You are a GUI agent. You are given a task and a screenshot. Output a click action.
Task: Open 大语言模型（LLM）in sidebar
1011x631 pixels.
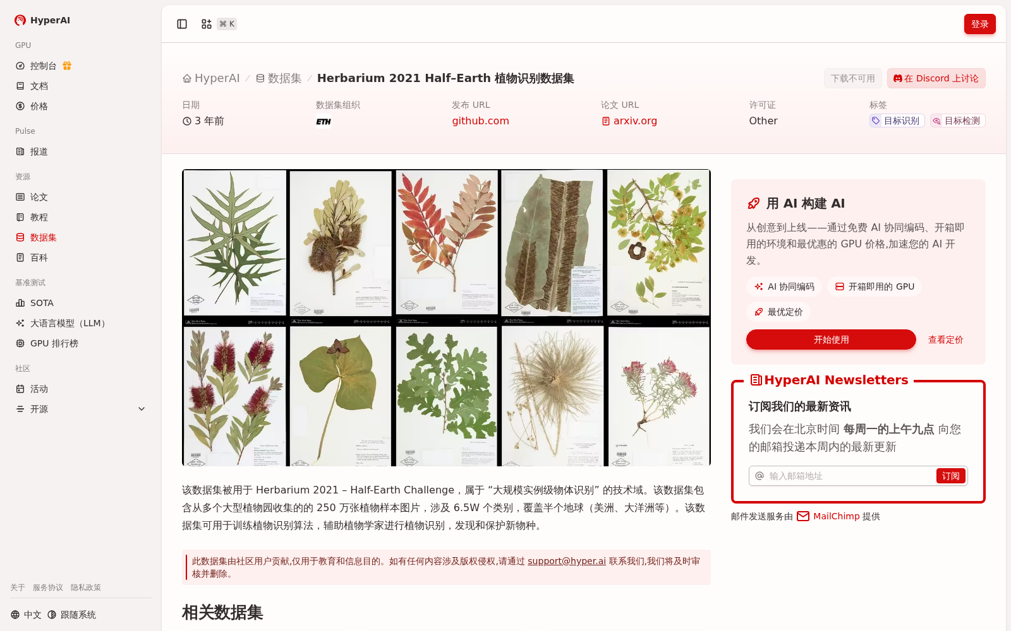point(81,323)
